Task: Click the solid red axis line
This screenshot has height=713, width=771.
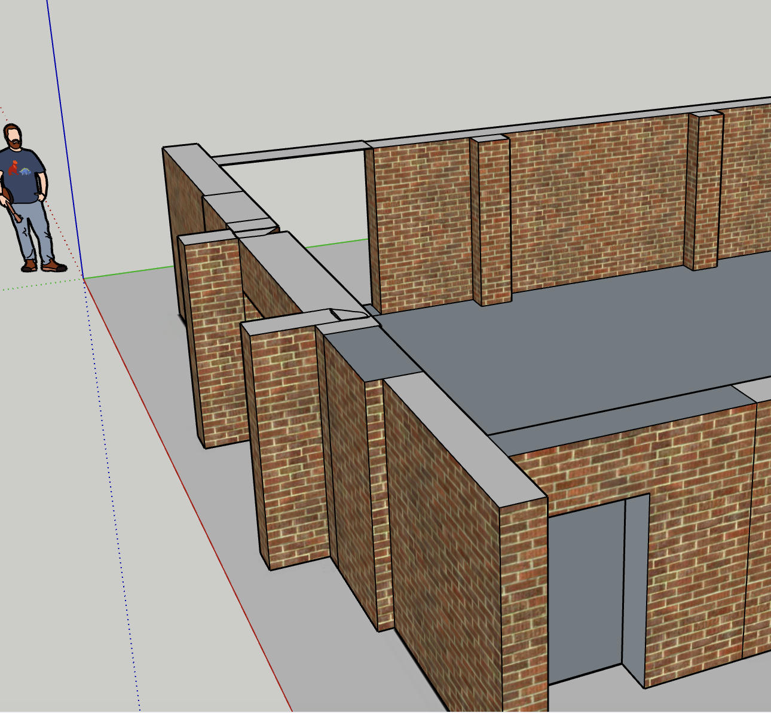Action: click(x=188, y=496)
